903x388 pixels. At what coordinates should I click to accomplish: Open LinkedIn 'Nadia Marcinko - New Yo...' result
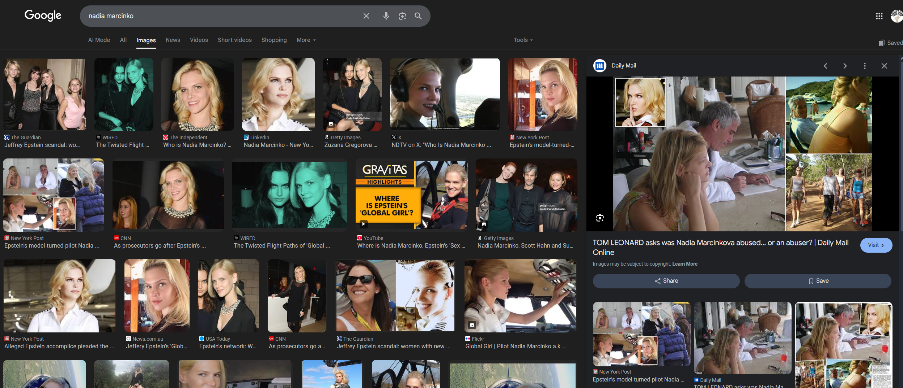(278, 145)
